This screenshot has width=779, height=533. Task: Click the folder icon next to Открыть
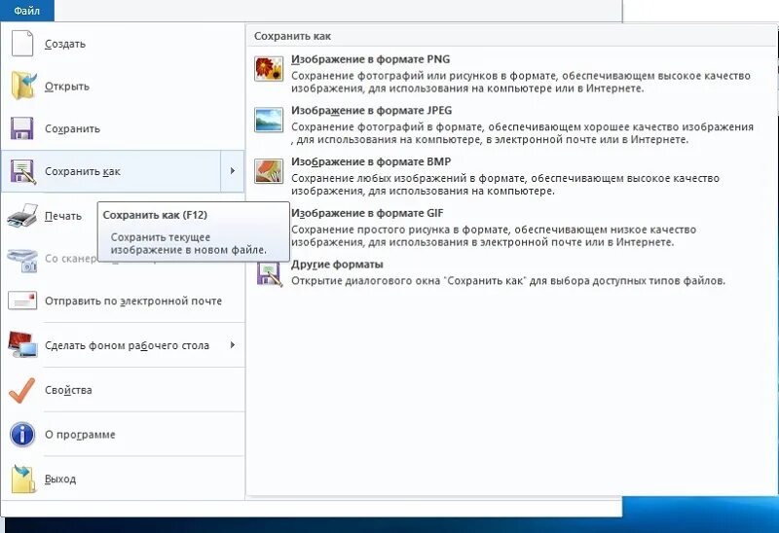coord(22,86)
